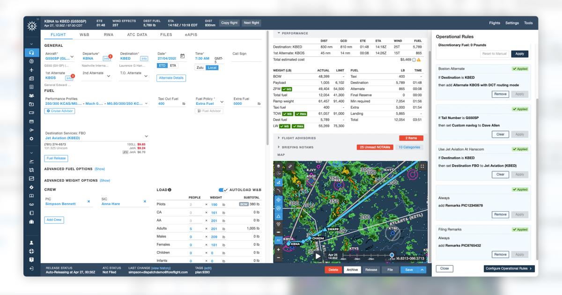
Task: Click the Next flight button
Action: click(251, 23)
